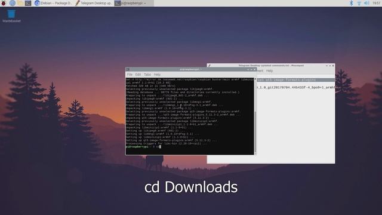Minimize the Mousepad window
Screen dimensions: 382x215
[326, 66]
